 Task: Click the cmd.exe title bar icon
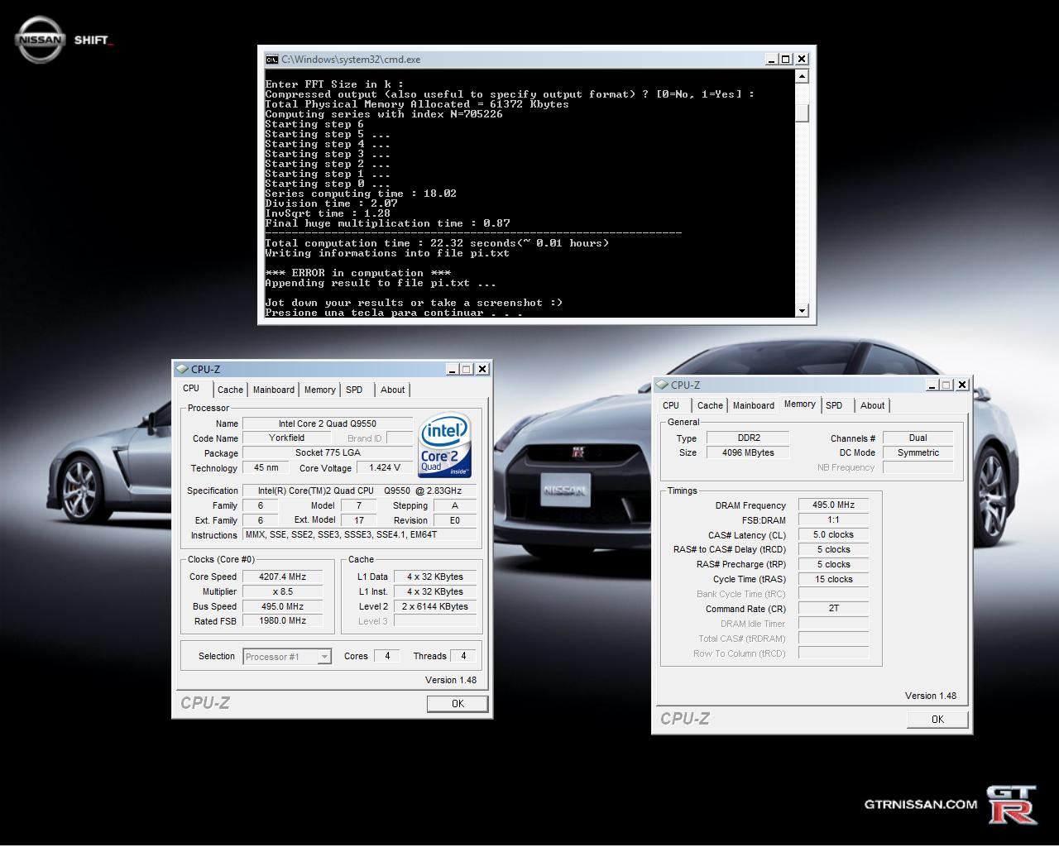coord(271,60)
